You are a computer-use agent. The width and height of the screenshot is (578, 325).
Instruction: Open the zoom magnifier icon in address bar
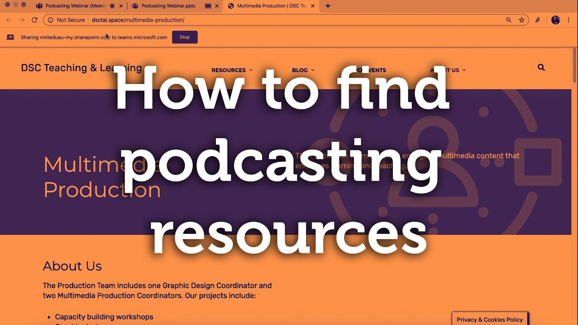tap(509, 20)
